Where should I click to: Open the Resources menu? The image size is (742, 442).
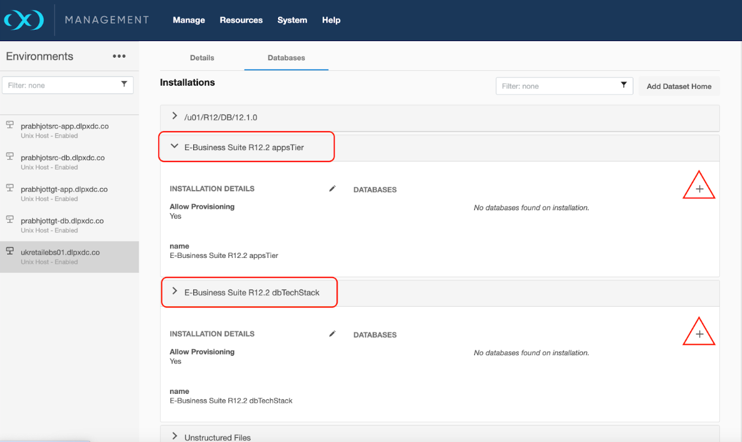click(x=241, y=20)
